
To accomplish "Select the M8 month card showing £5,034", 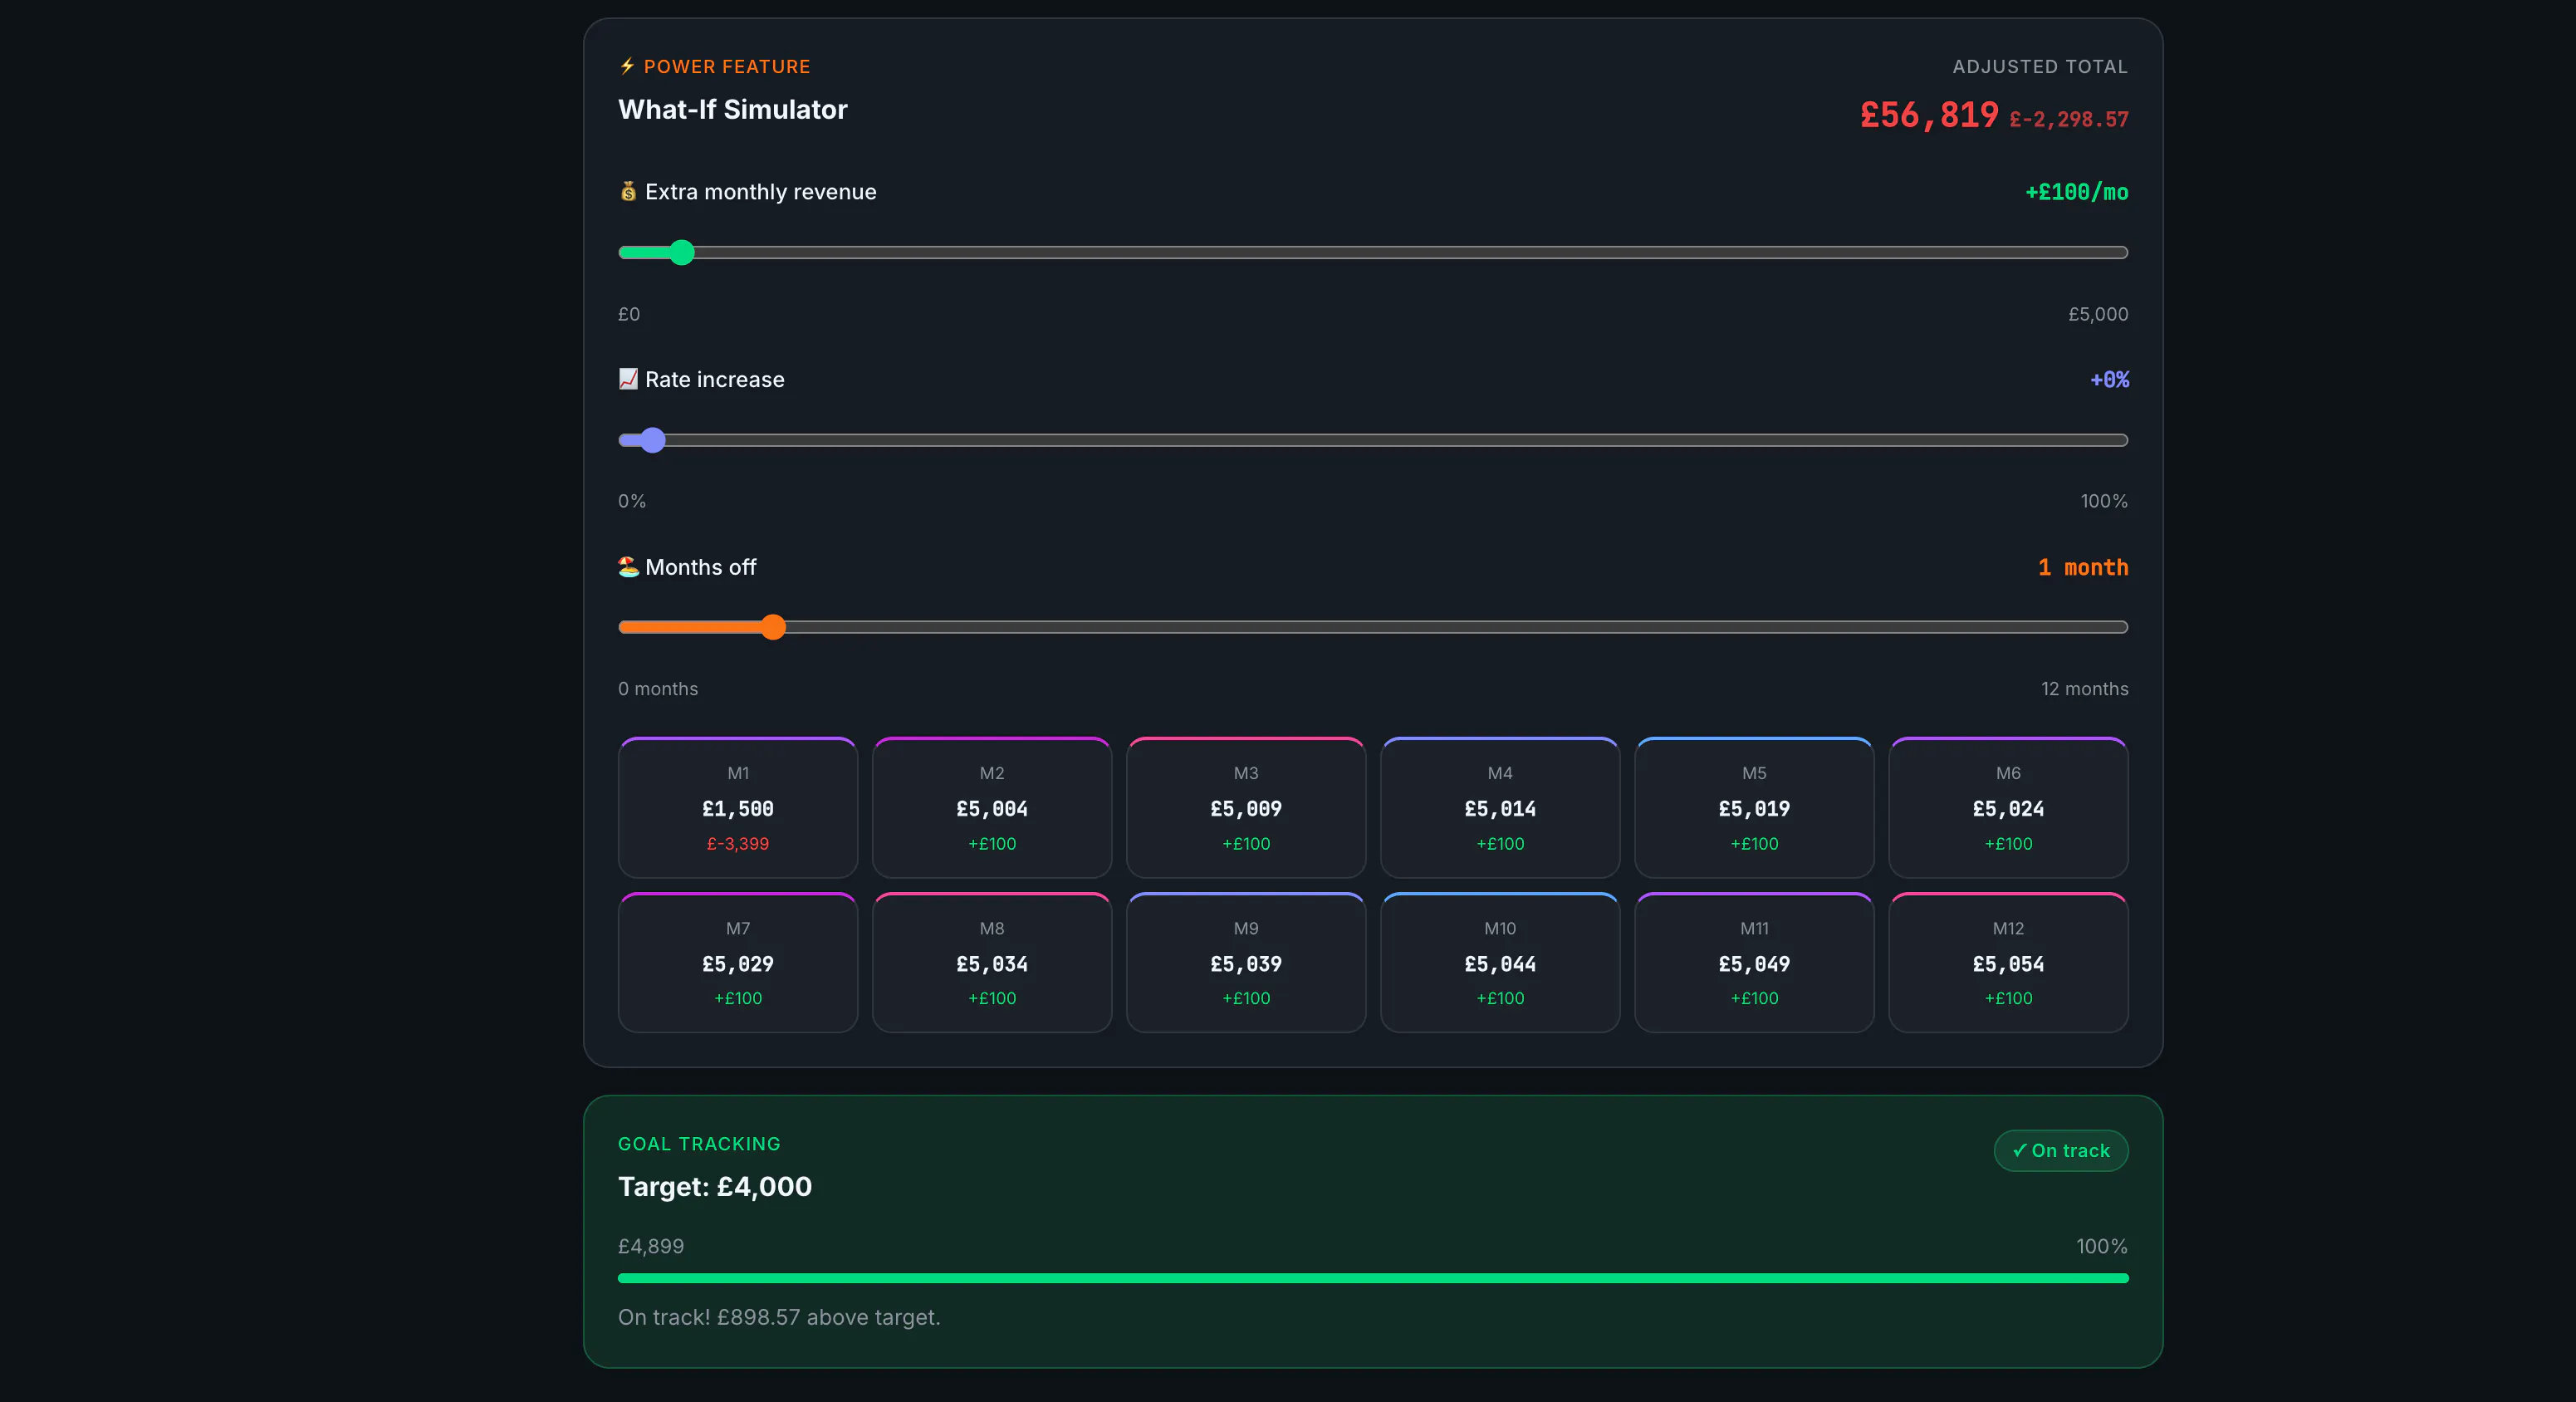I will [x=992, y=963].
